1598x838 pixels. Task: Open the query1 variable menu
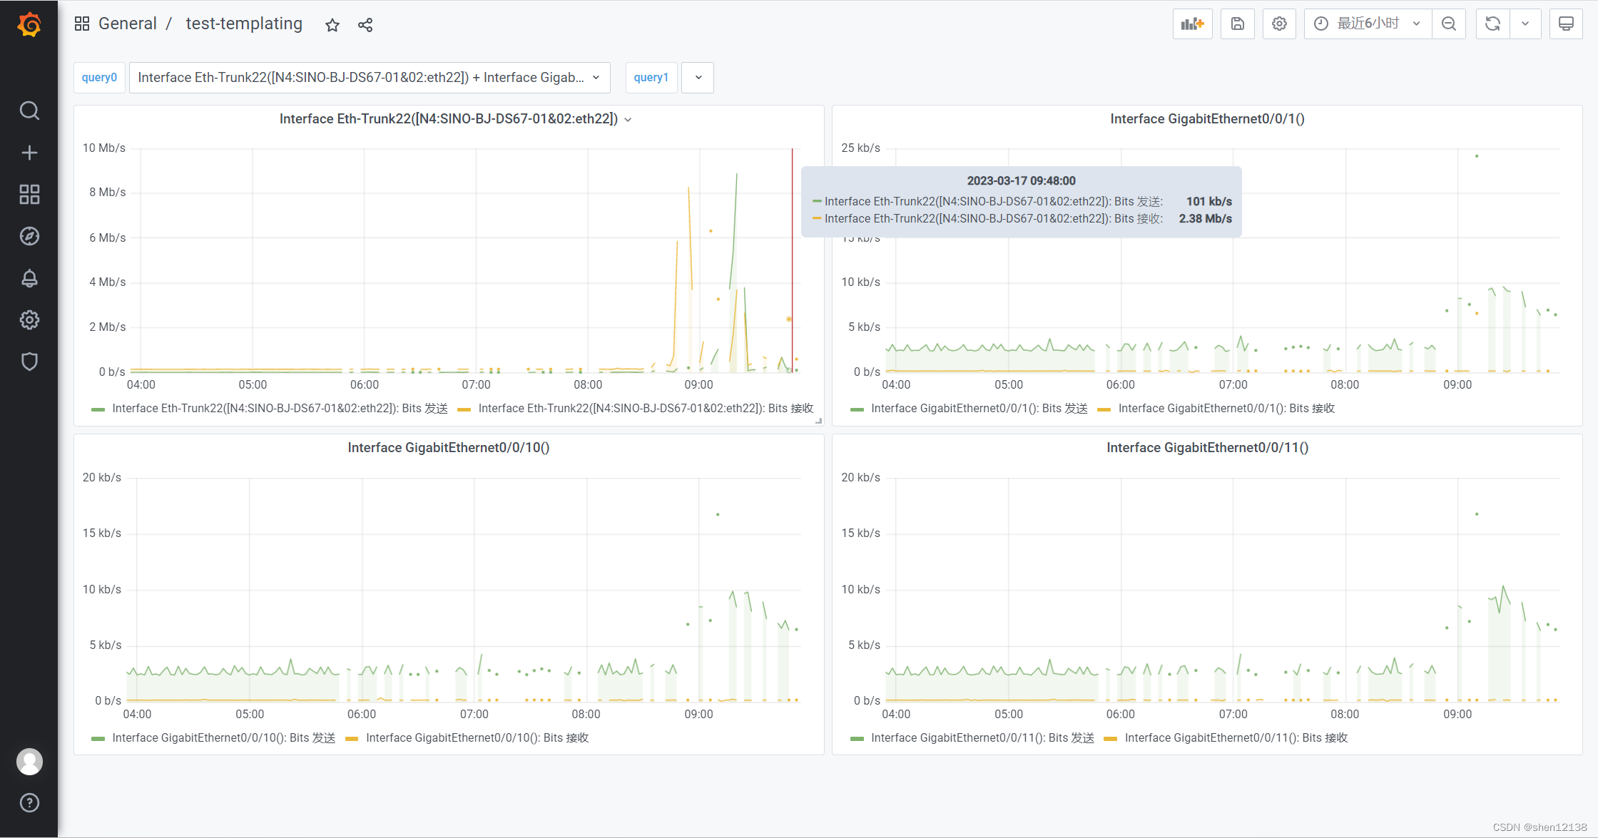point(697,77)
